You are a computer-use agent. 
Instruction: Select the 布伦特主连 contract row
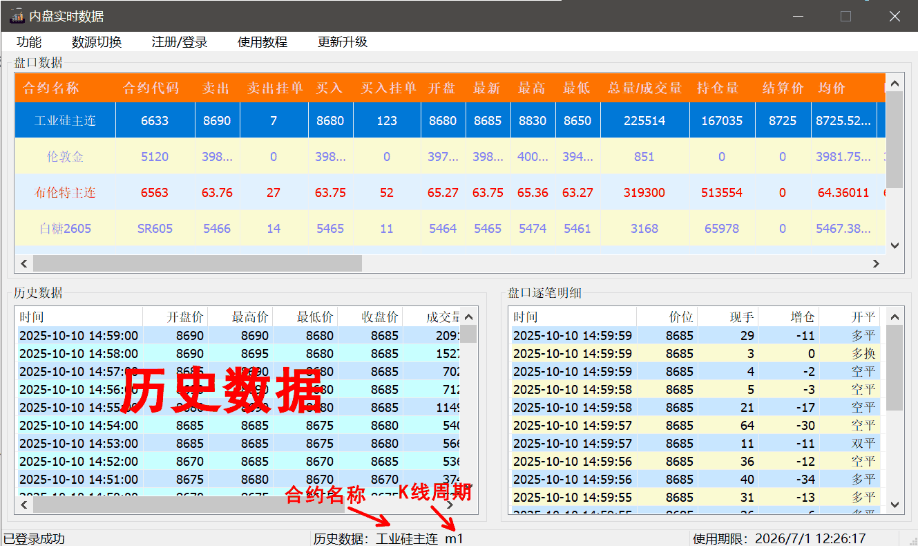pos(65,193)
